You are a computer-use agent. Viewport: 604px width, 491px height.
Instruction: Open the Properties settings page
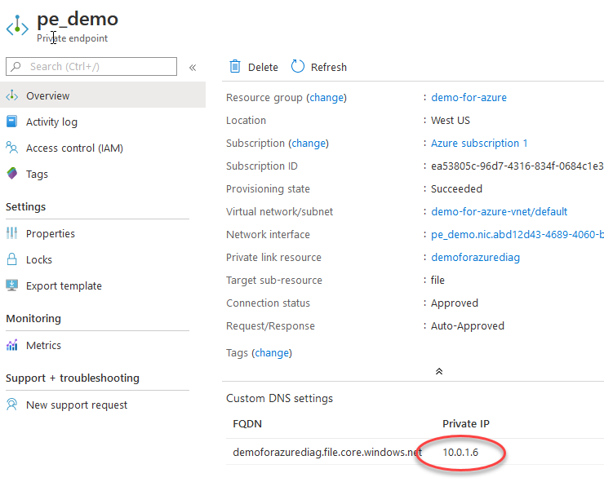[103, 233]
